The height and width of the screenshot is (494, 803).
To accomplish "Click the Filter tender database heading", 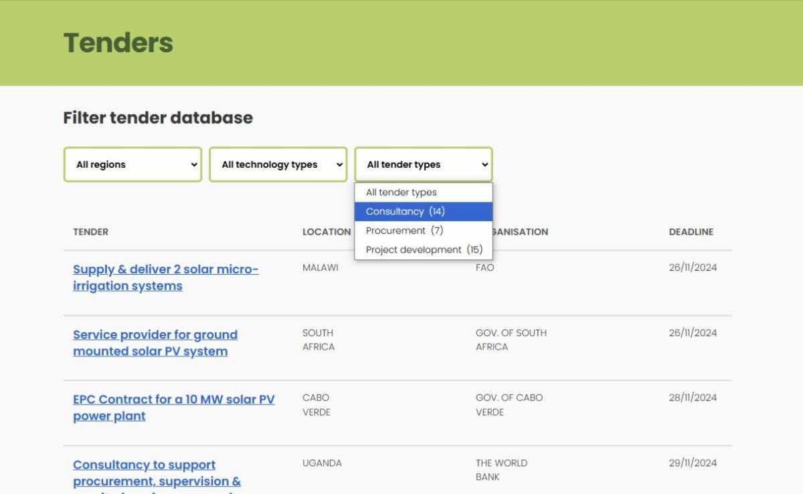I will pyautogui.click(x=158, y=118).
